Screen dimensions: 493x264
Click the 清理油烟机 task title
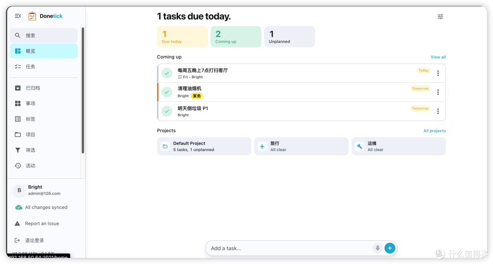[x=189, y=88]
